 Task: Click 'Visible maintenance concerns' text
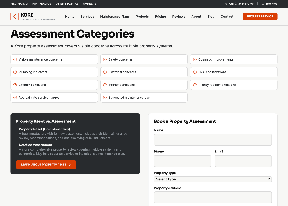click(x=40, y=59)
